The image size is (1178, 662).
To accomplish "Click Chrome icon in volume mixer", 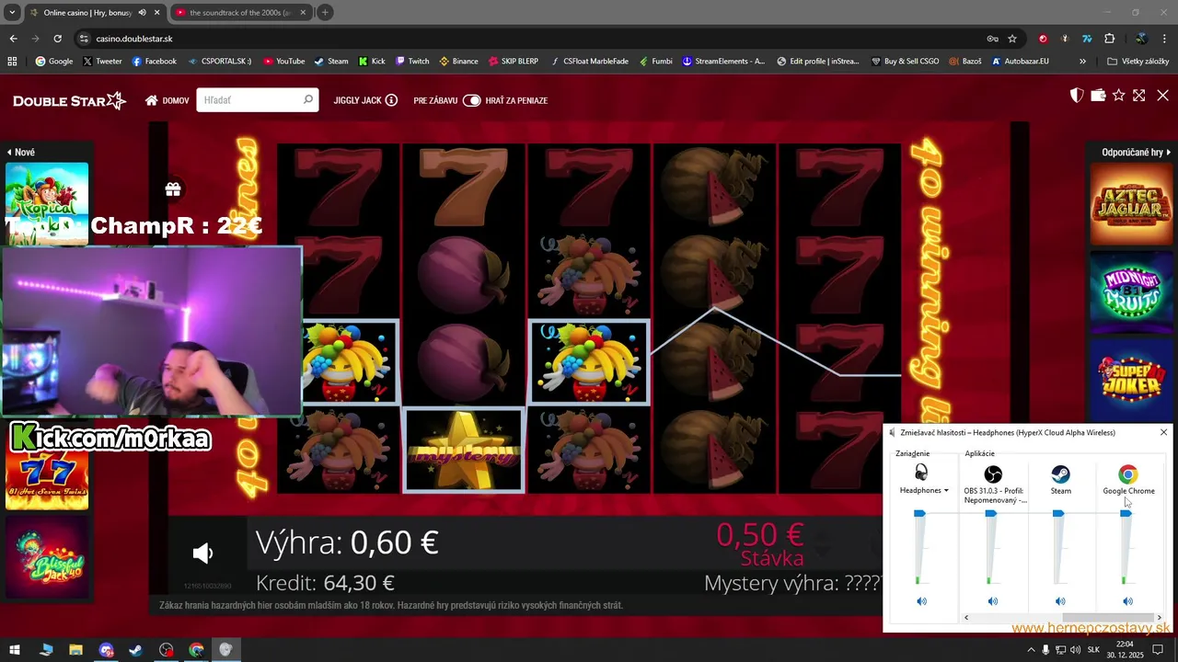I will pos(1127,474).
